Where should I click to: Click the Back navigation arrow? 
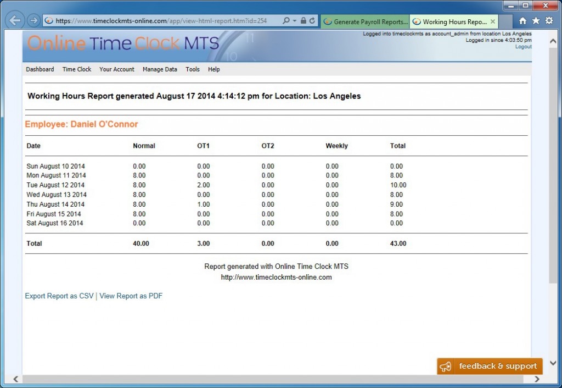tap(15, 20)
